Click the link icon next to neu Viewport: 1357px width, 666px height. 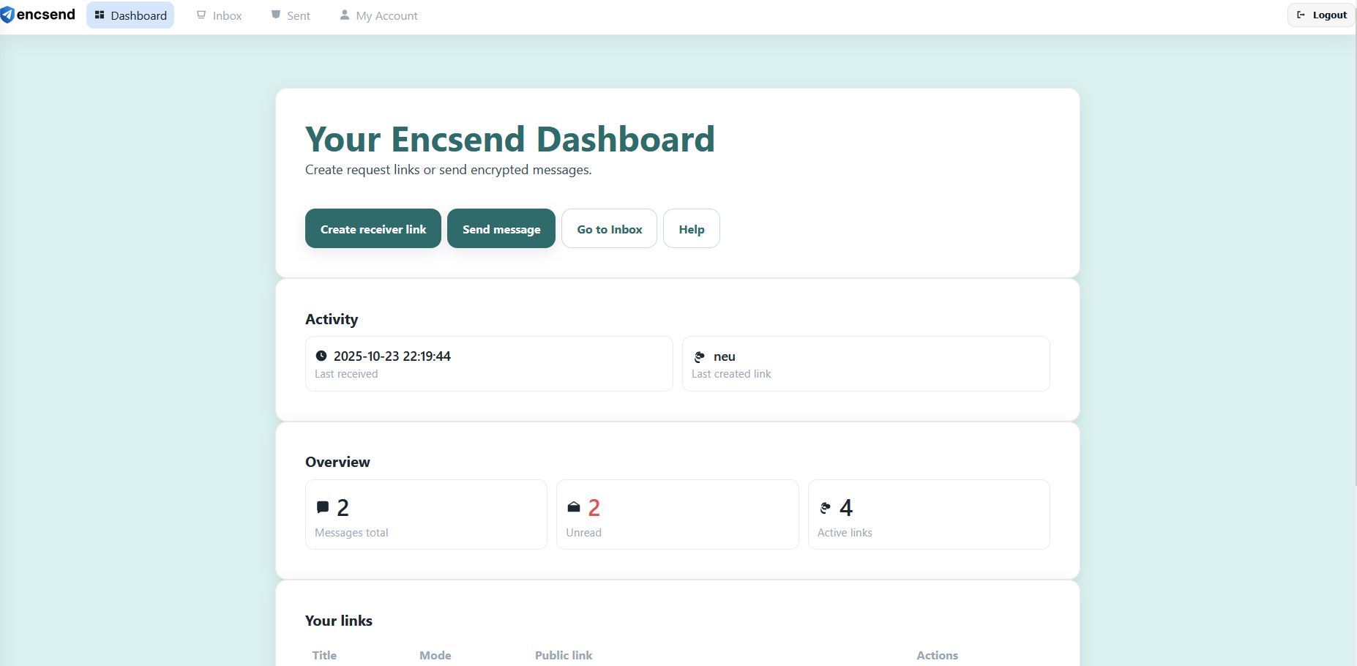699,357
